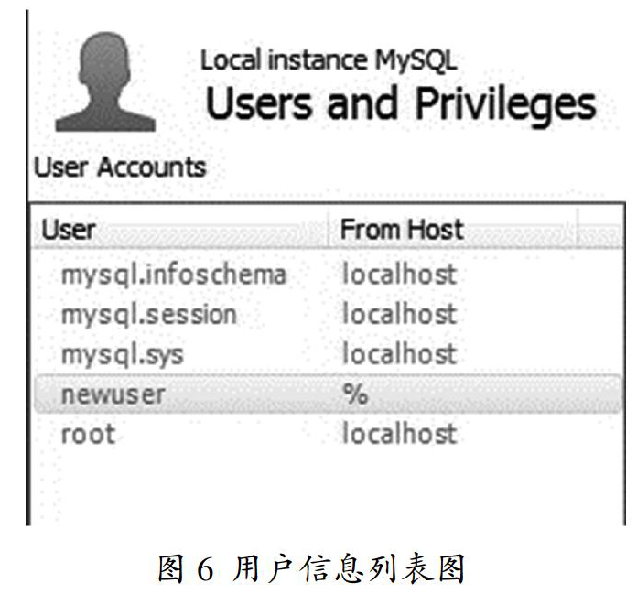Sort by the User column header
Screen dimensions: 637x594
pos(179,230)
